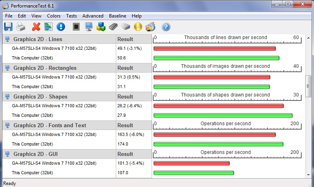Screen dimensions: 314x187
Task: Click the 50.6 result value
Action: [x=121, y=58]
